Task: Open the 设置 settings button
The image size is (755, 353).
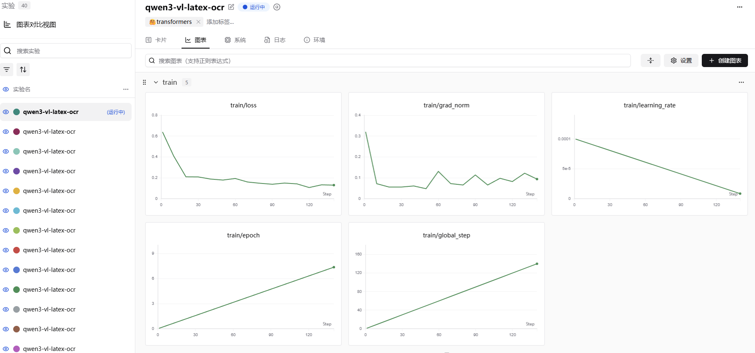Action: pyautogui.click(x=681, y=60)
